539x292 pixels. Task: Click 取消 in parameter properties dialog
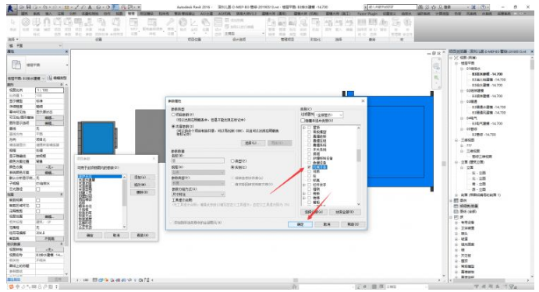click(x=327, y=224)
